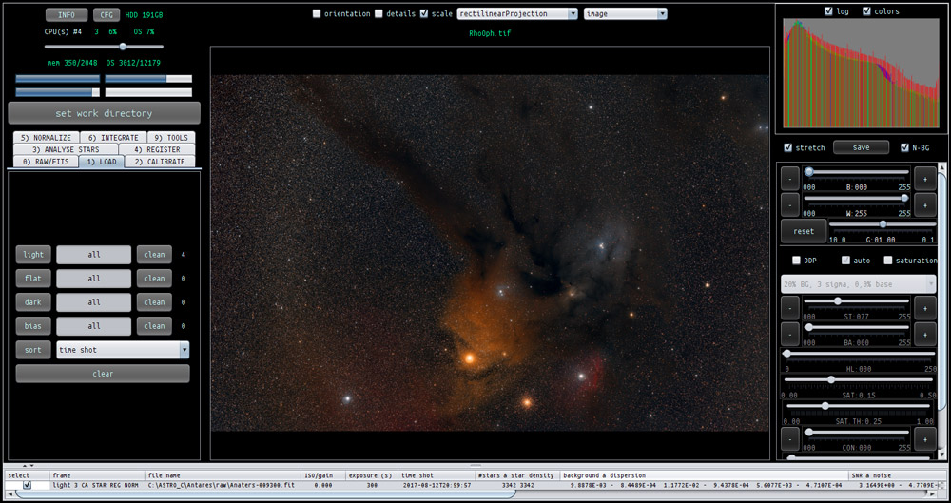Click set work directory
This screenshot has height=503, width=951.
point(104,113)
